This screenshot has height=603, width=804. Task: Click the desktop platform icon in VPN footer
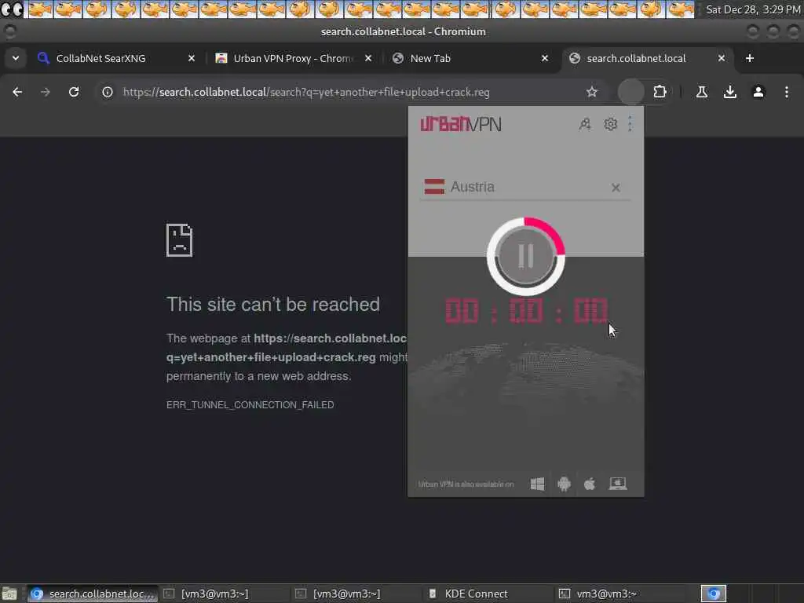click(x=618, y=484)
